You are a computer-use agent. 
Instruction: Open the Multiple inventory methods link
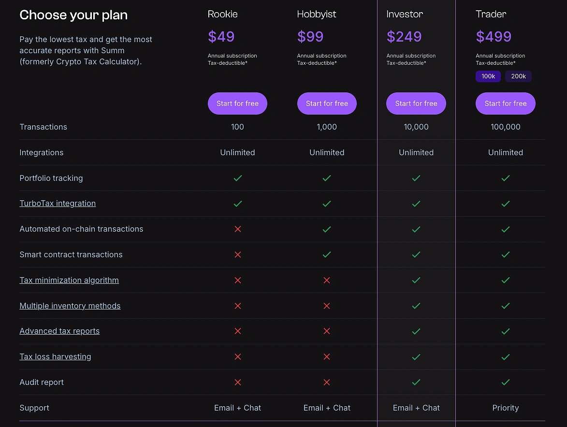(70, 306)
